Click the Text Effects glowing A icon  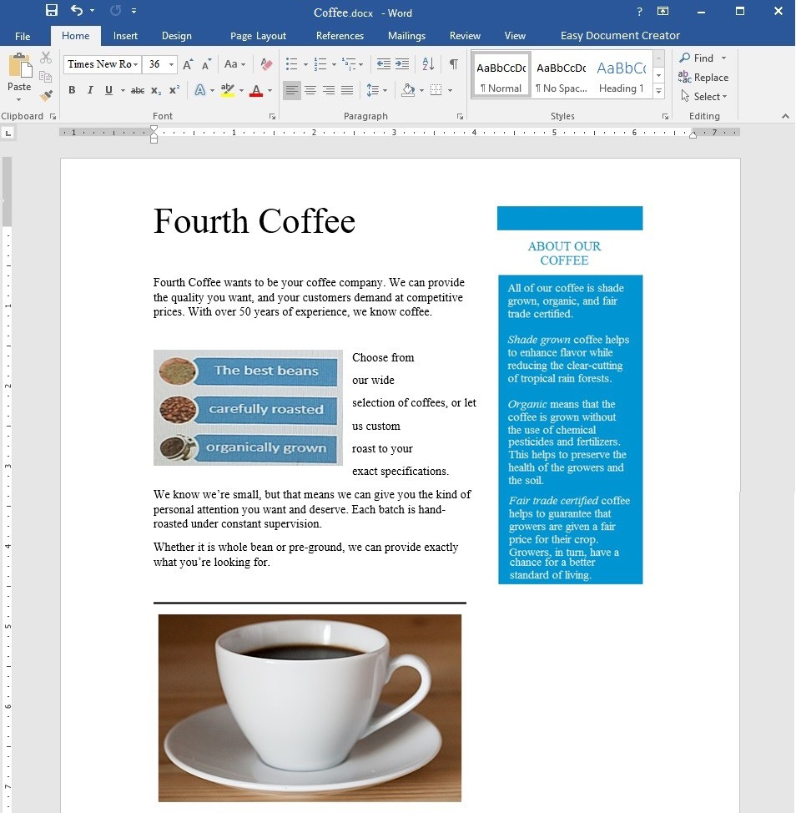200,90
